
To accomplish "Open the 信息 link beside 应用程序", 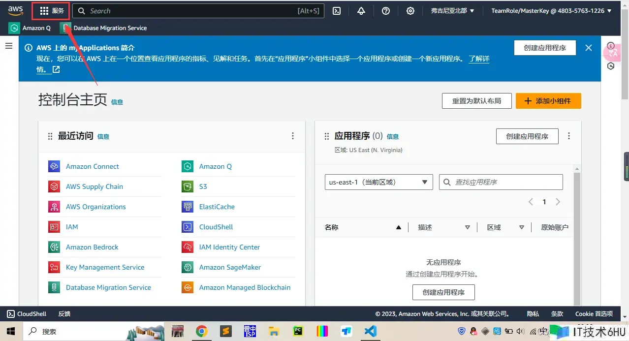I will pyautogui.click(x=393, y=136).
